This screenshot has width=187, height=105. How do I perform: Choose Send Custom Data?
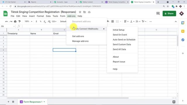click(x=122, y=45)
